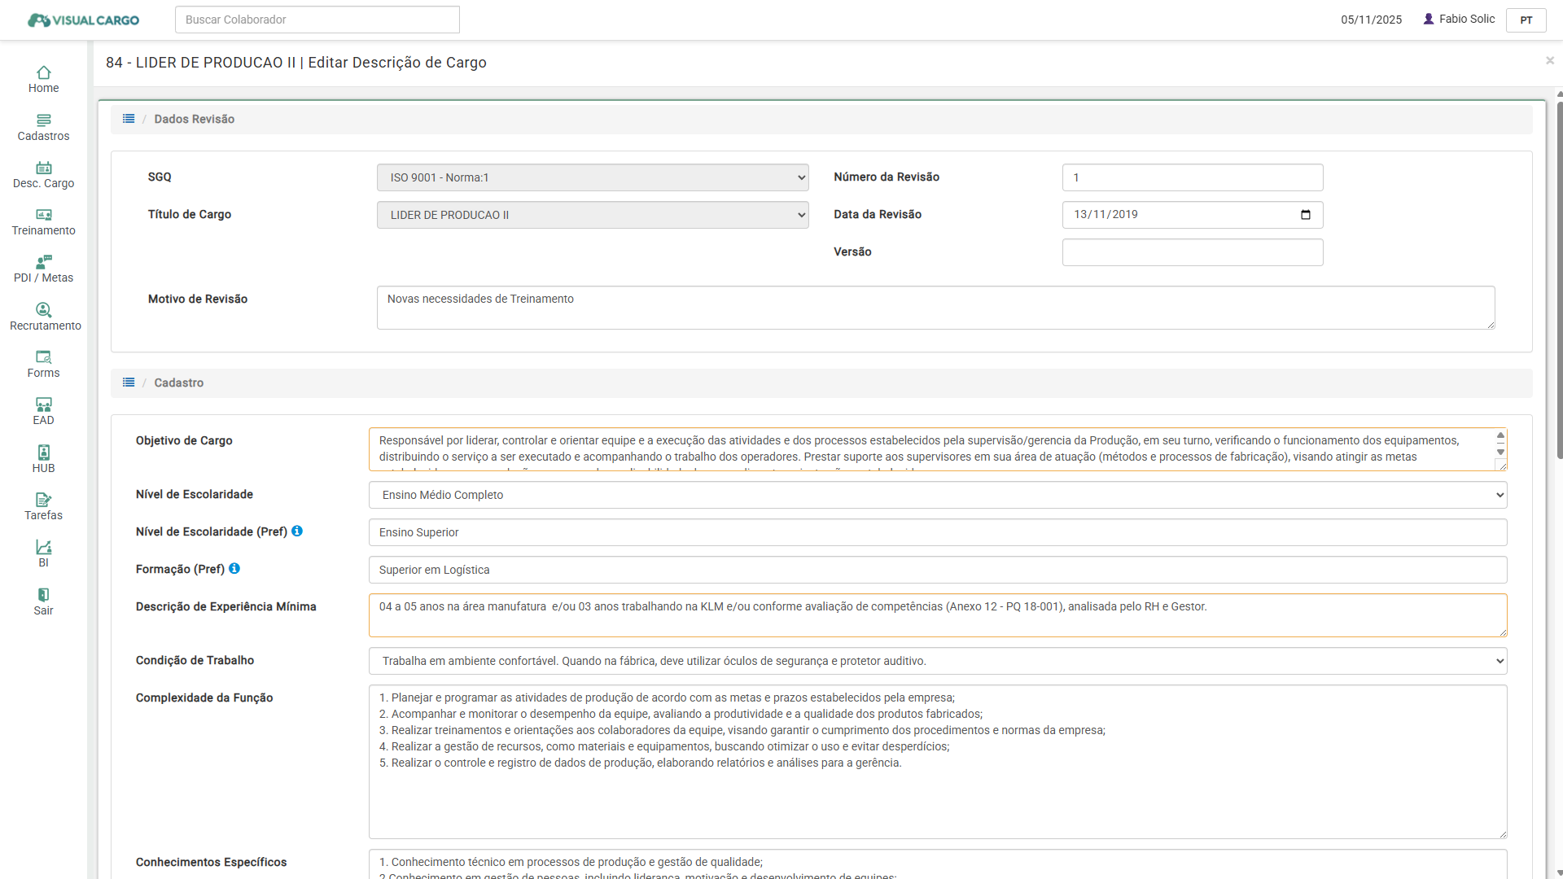The width and height of the screenshot is (1563, 879).
Task: Open the Home sidebar icon
Action: click(43, 73)
